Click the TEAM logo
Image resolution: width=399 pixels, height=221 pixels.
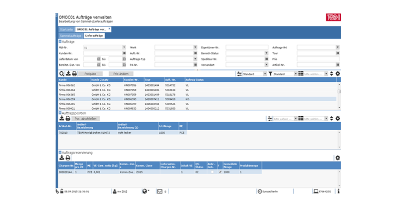click(333, 17)
